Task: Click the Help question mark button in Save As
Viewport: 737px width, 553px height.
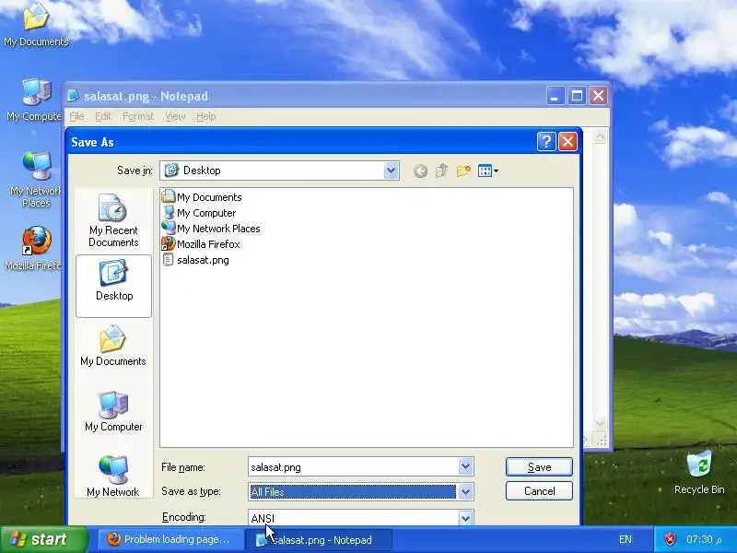Action: click(x=546, y=142)
